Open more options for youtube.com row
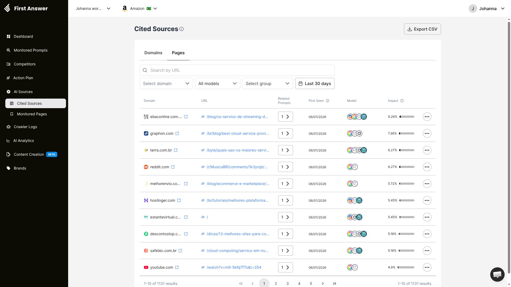Image resolution: width=511 pixels, height=287 pixels. click(x=427, y=267)
